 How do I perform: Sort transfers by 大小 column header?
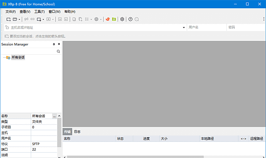[180, 139]
